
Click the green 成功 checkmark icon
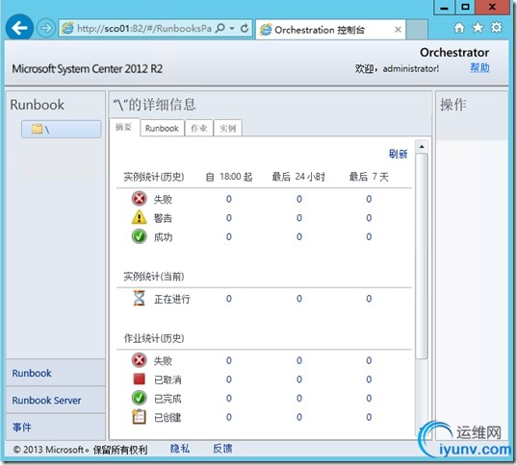140,236
